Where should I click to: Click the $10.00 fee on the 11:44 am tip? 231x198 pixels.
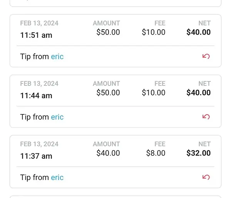154,92
